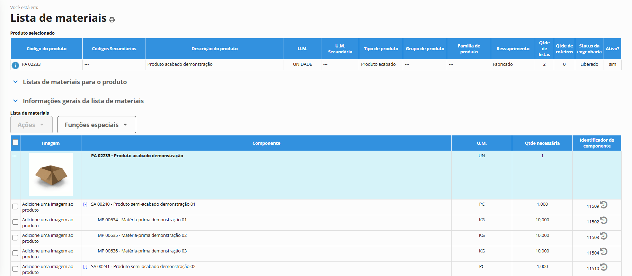Click the cardboard box product image
The image size is (632, 276).
pos(51,174)
